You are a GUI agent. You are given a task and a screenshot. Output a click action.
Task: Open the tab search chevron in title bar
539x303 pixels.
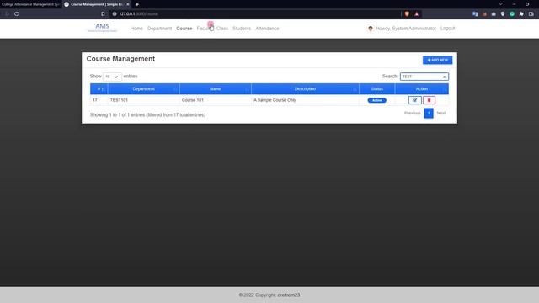point(500,4)
